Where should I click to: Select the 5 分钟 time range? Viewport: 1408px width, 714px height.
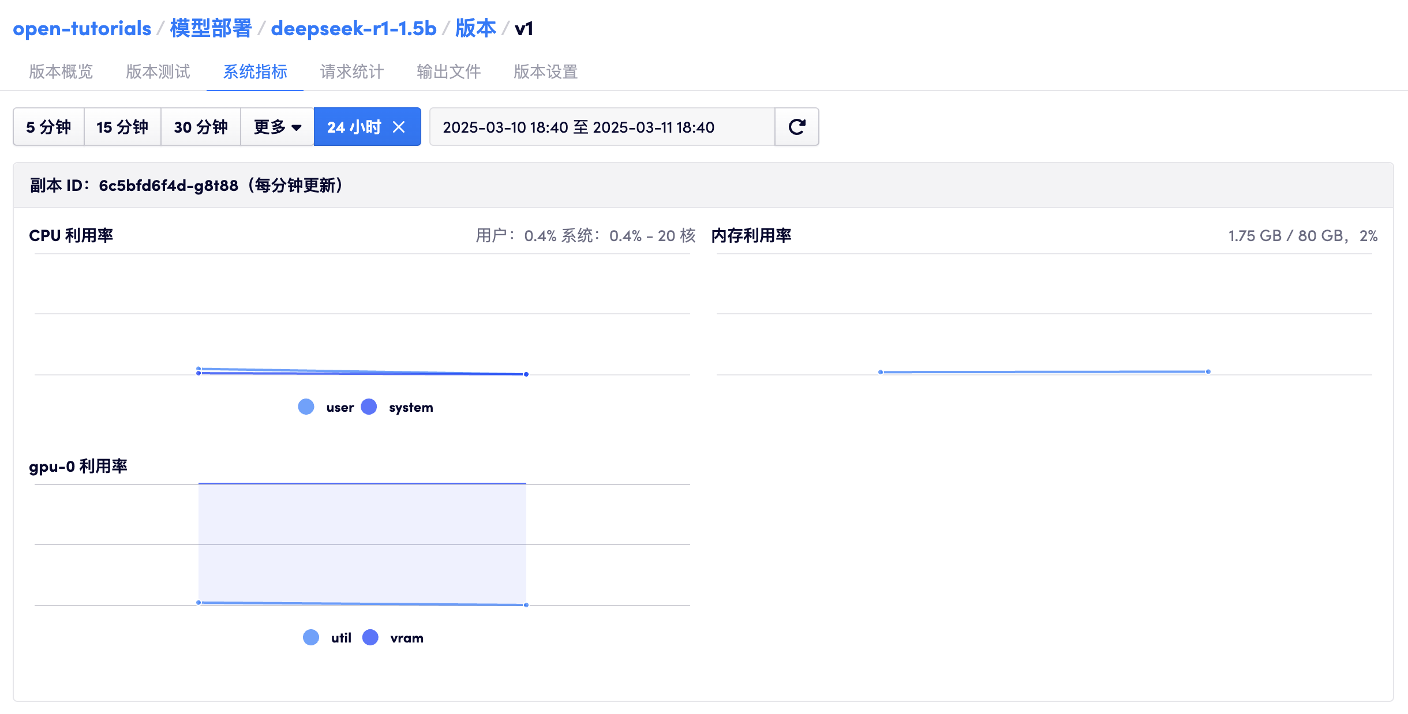[x=48, y=127]
